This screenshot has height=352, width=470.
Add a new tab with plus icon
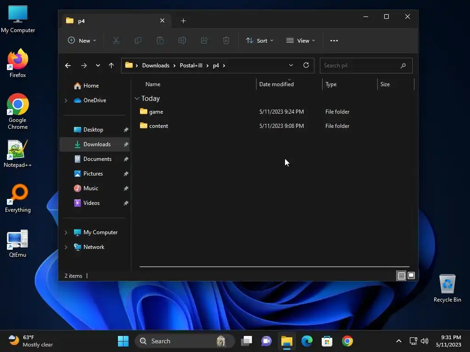coord(184,21)
